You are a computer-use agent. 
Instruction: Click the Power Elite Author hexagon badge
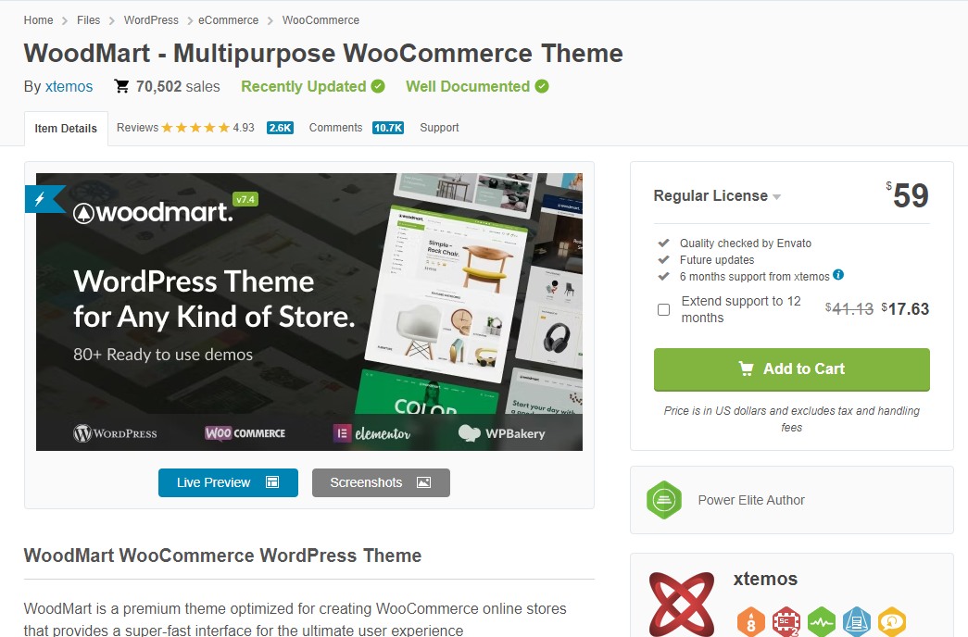point(664,500)
